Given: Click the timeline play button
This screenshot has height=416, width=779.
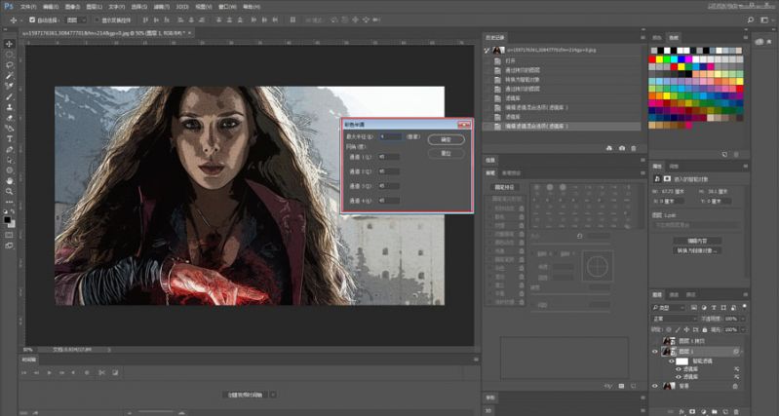Looking at the screenshot, I should click(49, 372).
